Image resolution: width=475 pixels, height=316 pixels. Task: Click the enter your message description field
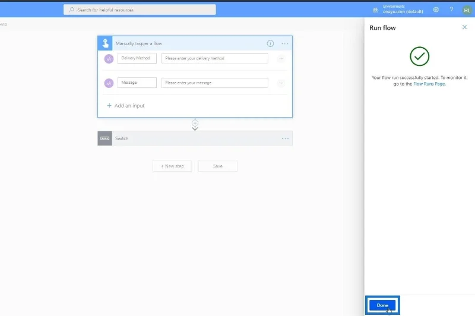pos(215,83)
